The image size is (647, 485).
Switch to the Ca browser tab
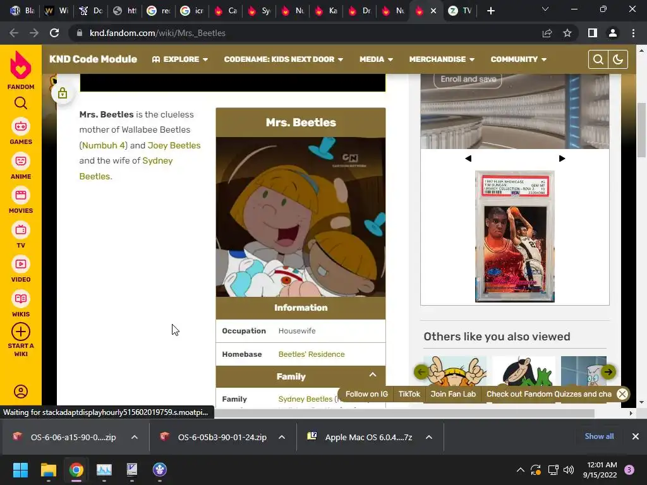coord(226,11)
